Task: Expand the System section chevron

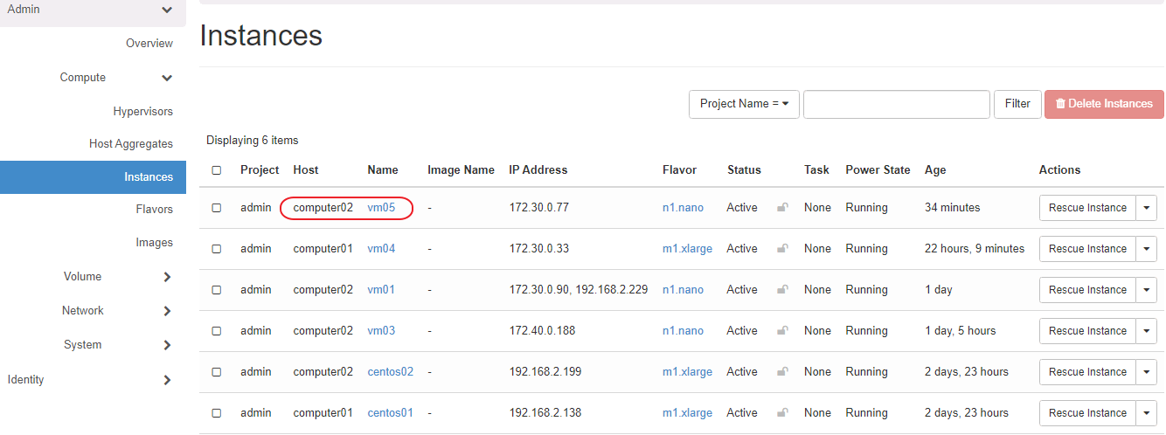Action: point(167,345)
